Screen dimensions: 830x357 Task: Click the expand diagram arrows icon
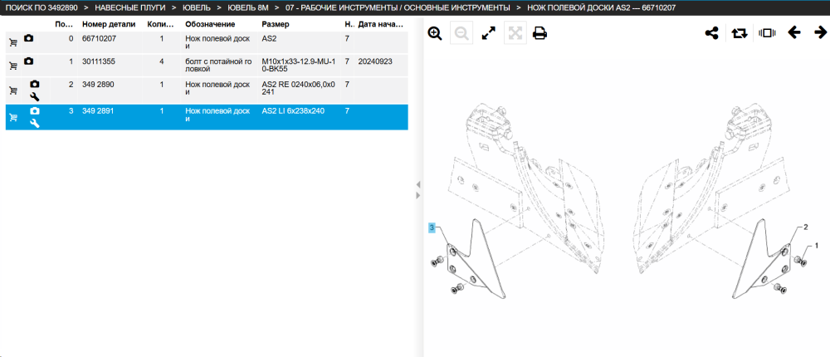[x=488, y=33]
